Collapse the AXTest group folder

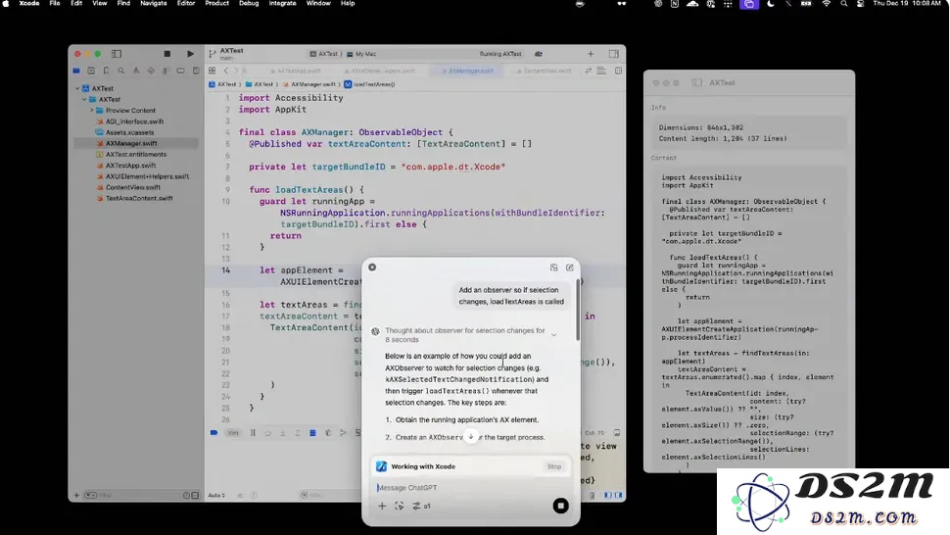click(x=85, y=99)
